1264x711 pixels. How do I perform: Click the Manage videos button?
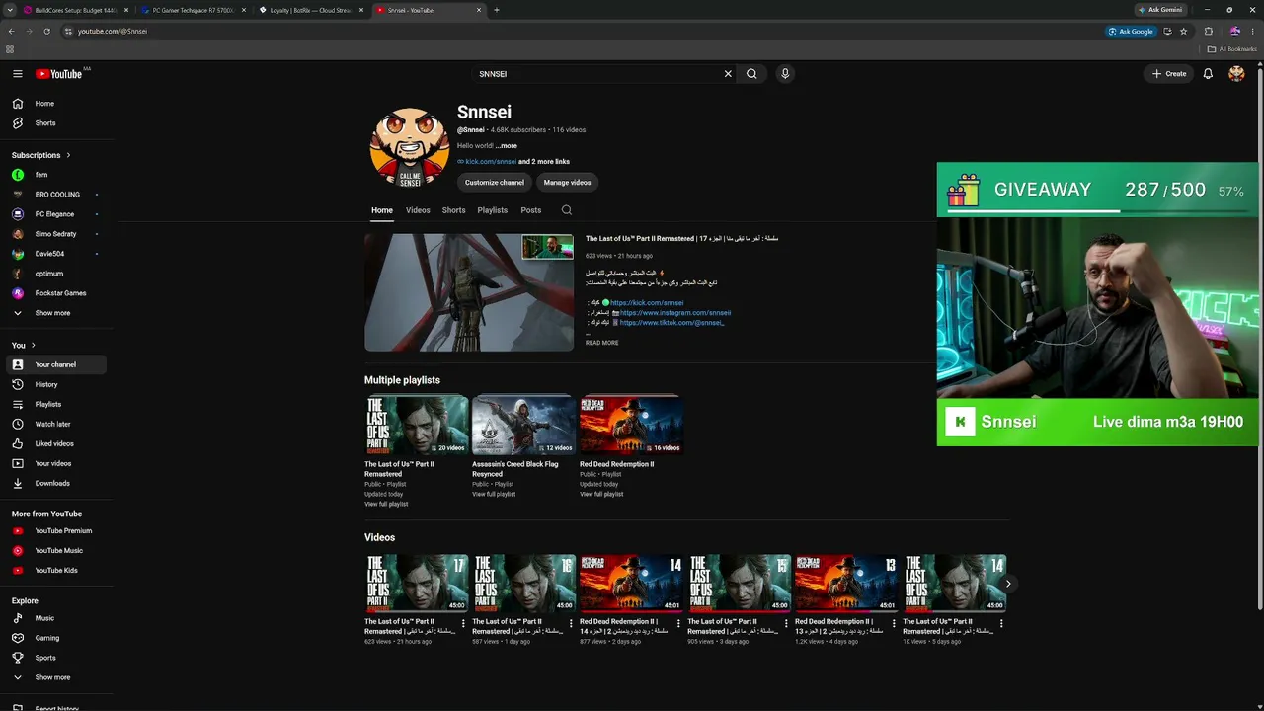(567, 182)
